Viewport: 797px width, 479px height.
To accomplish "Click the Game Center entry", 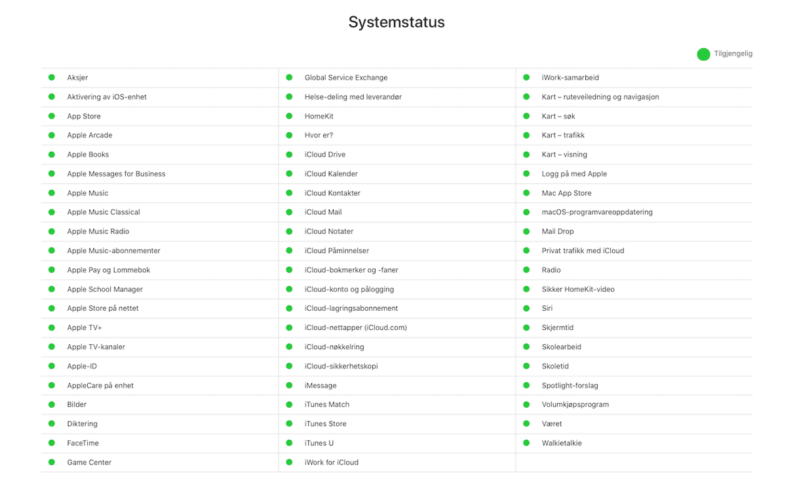I will [x=89, y=463].
